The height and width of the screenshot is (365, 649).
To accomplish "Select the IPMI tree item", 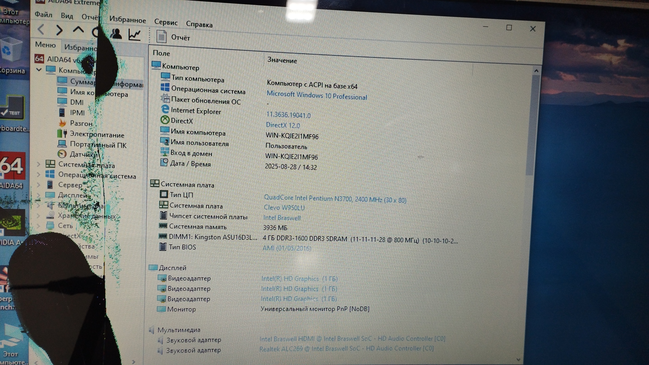I will pos(77,113).
